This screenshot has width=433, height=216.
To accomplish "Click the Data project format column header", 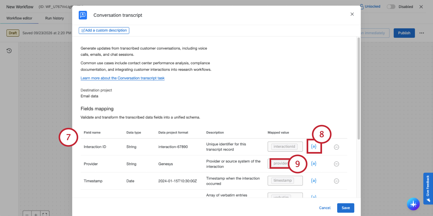I will click(x=173, y=133).
